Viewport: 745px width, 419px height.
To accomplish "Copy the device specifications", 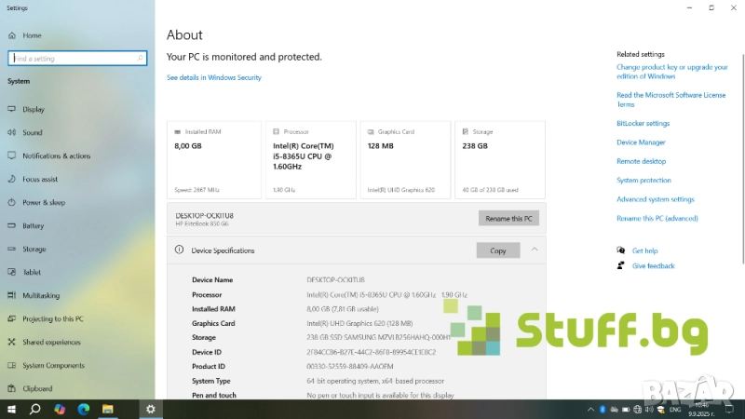I will coord(498,250).
